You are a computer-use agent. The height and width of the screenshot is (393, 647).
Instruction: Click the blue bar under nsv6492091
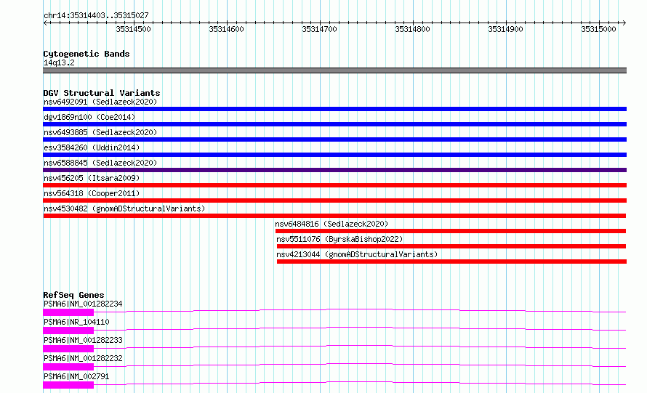coord(334,109)
